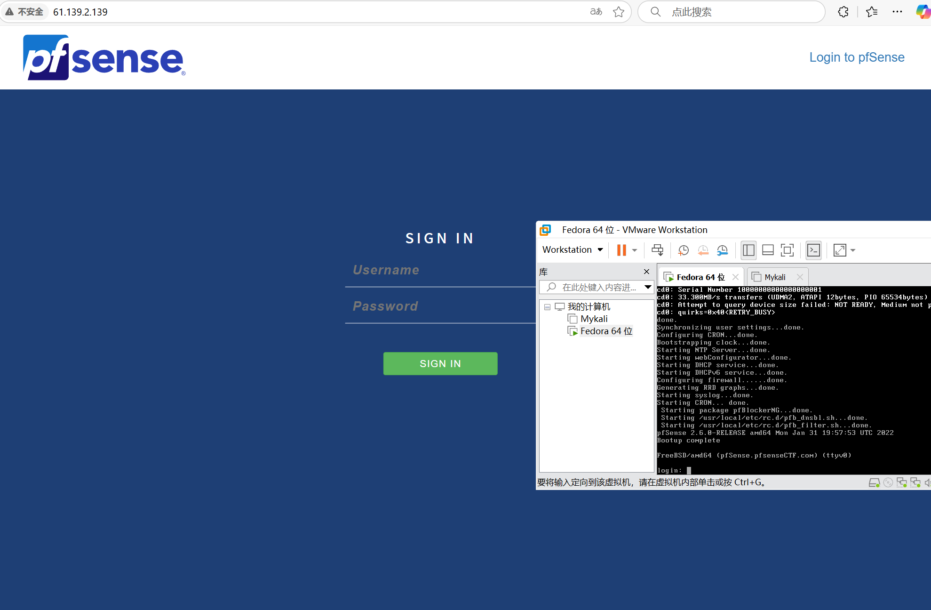The image size is (931, 610).
Task: Collapse the 我的计算机 tree node
Action: 547,307
